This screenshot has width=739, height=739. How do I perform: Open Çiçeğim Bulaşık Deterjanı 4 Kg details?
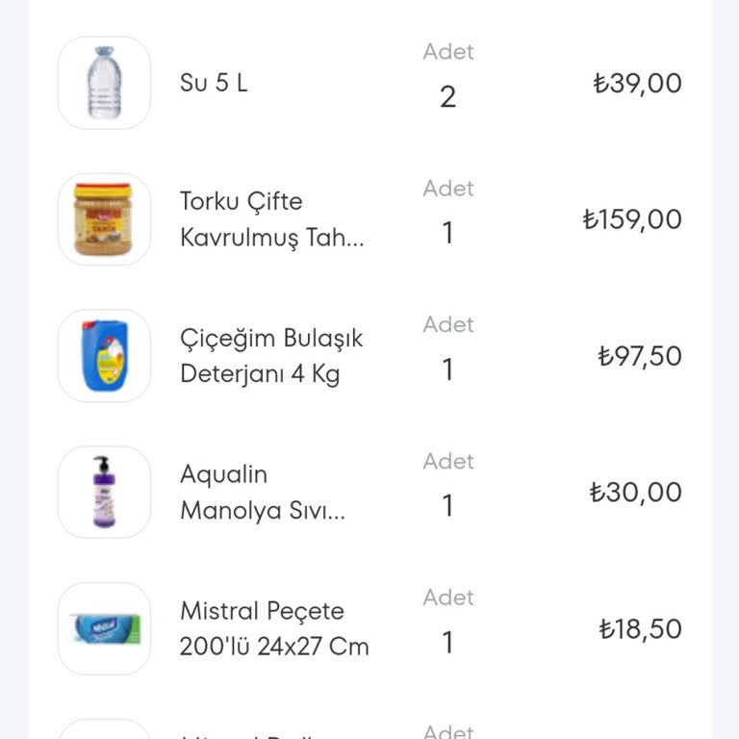(x=271, y=356)
